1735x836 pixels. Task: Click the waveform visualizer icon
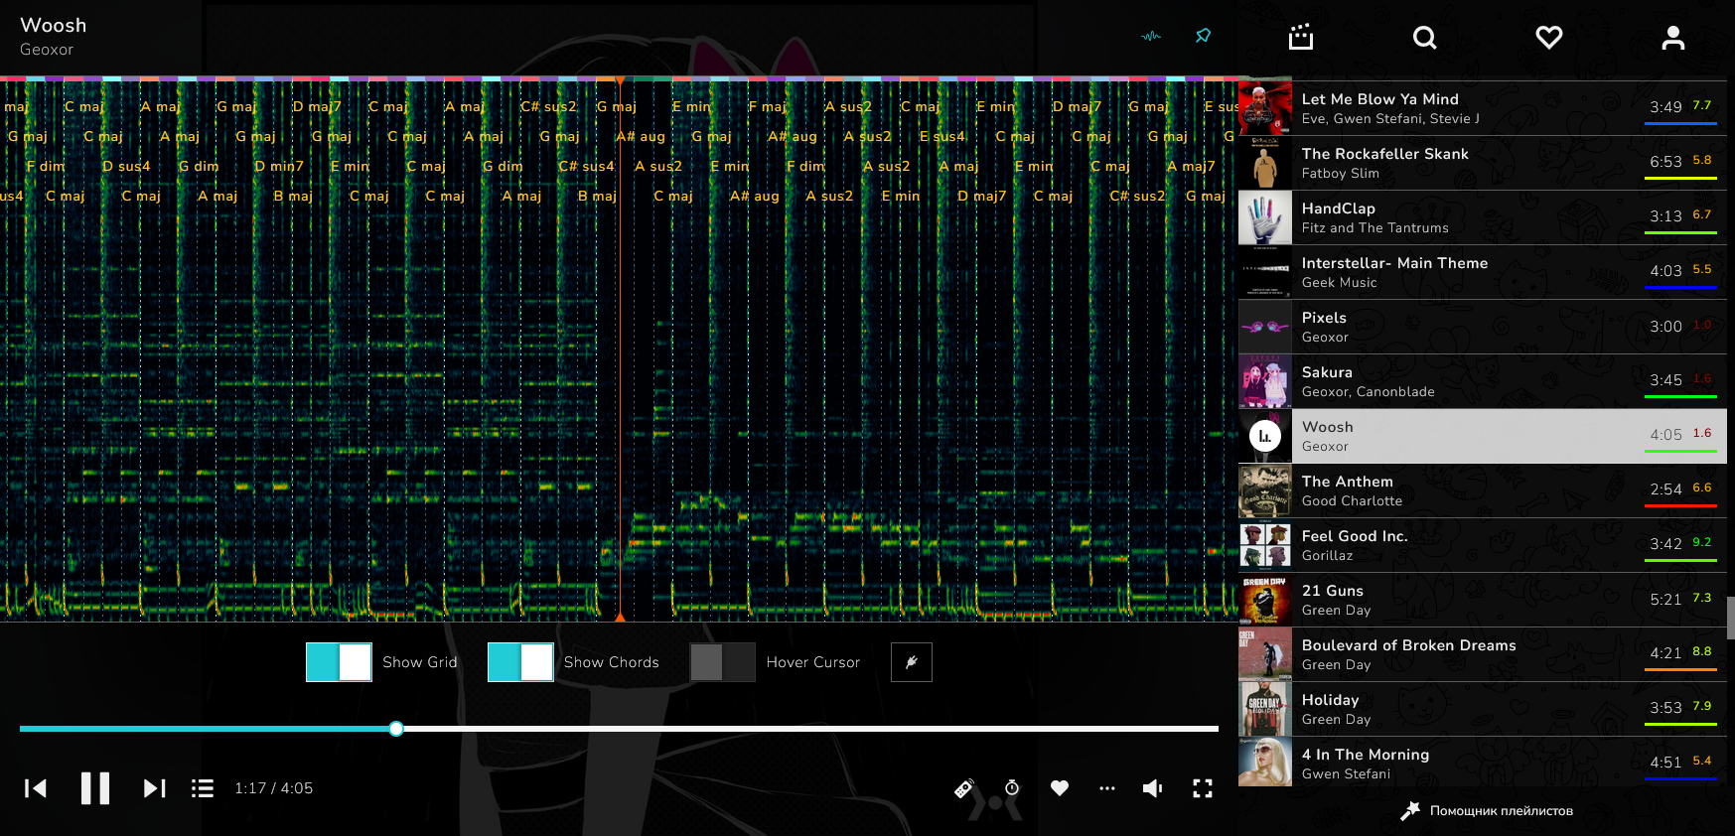[1150, 37]
